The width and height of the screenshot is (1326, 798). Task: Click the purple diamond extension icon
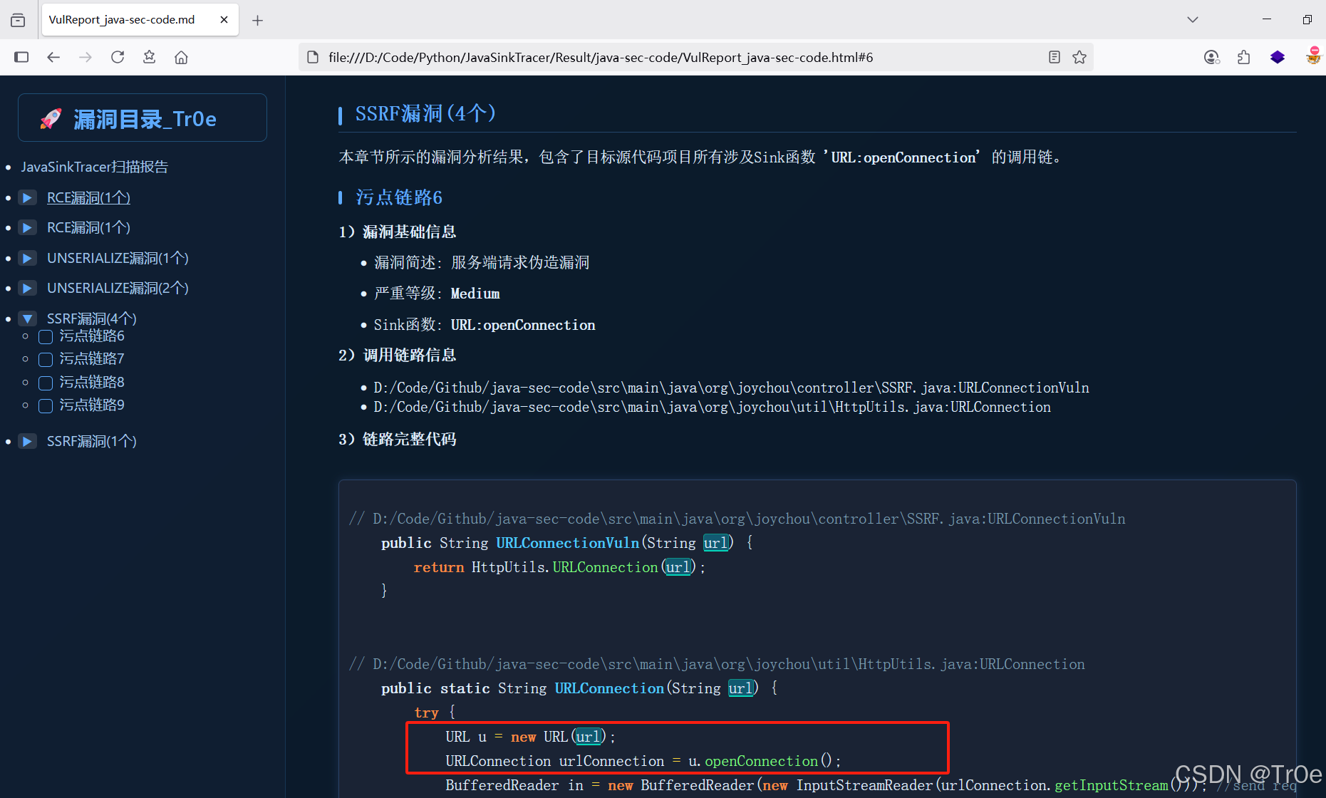pyautogui.click(x=1277, y=57)
